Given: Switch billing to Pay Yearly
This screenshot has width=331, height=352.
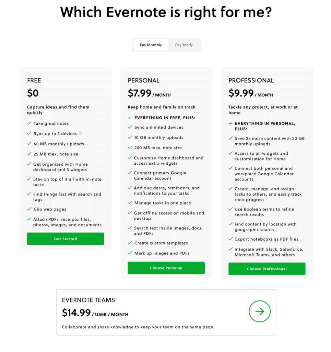Looking at the screenshot, I should (184, 45).
